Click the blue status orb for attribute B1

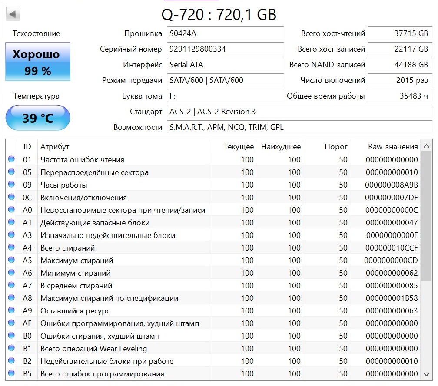point(11,348)
